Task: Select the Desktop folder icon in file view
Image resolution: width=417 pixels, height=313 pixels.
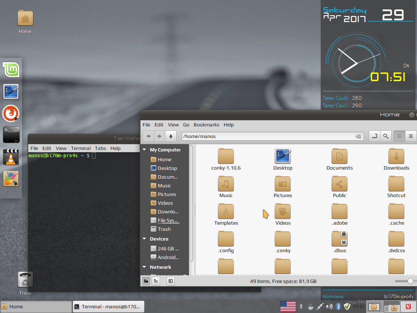Action: (x=283, y=159)
